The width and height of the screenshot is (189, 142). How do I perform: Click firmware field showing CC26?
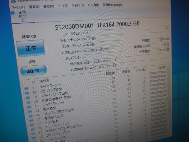[102, 32]
